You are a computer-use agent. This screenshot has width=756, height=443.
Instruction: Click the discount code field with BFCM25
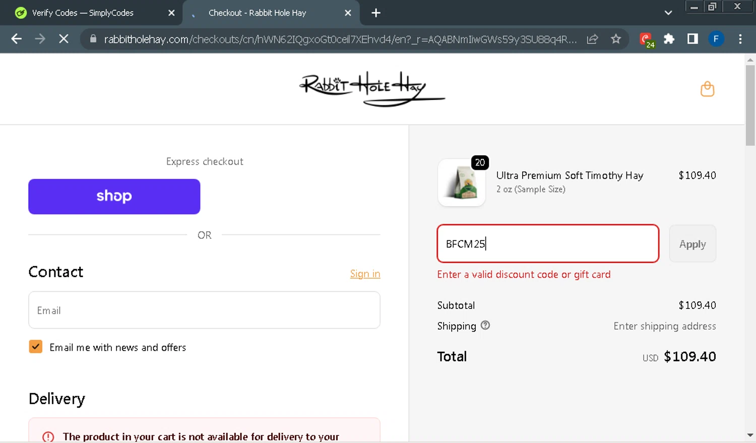548,243
